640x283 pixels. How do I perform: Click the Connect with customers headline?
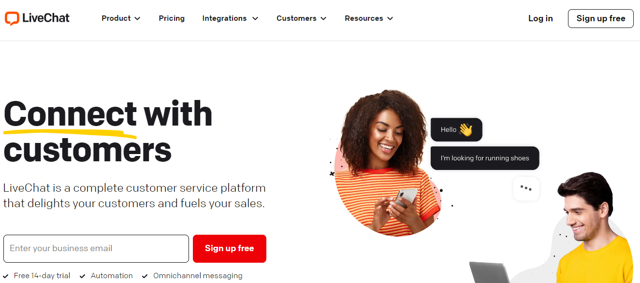108,131
